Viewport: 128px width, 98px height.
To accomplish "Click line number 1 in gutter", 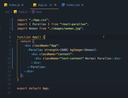I will coord(10,20).
